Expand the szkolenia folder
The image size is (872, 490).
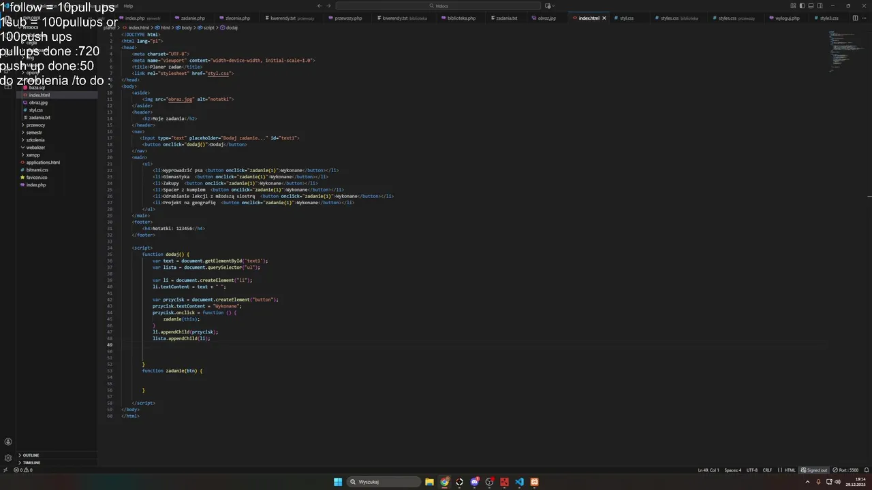57,140
